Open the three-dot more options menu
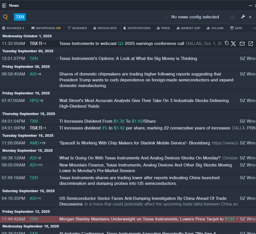 click(250, 5)
